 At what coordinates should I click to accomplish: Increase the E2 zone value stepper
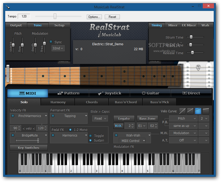[x=156, y=125]
